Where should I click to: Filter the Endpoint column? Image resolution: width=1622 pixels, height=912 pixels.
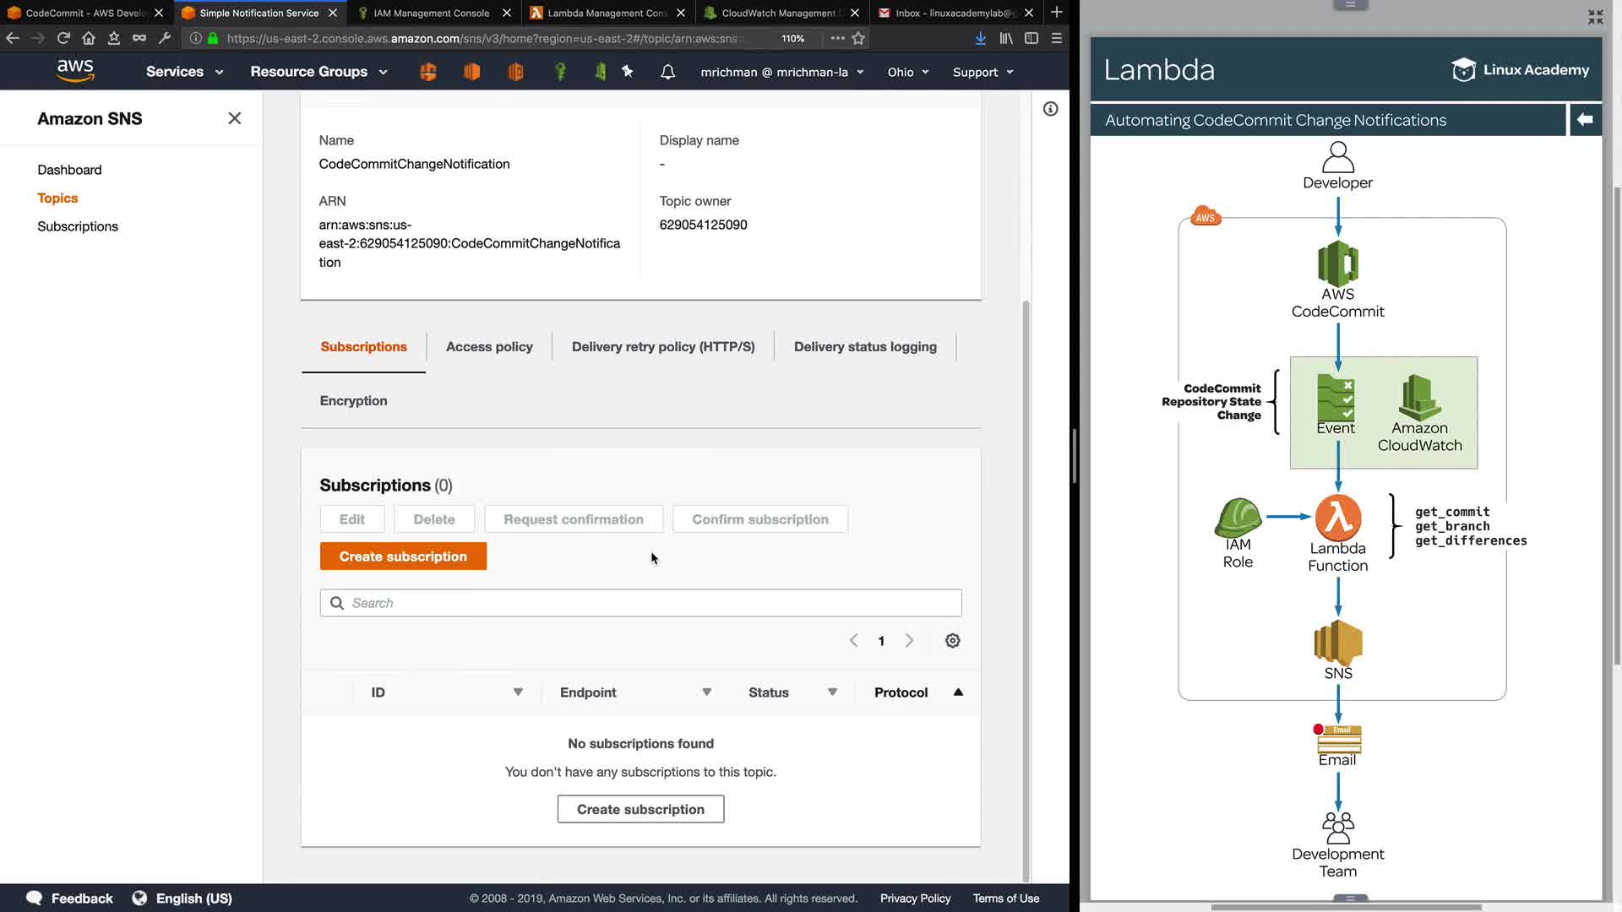[x=706, y=692]
